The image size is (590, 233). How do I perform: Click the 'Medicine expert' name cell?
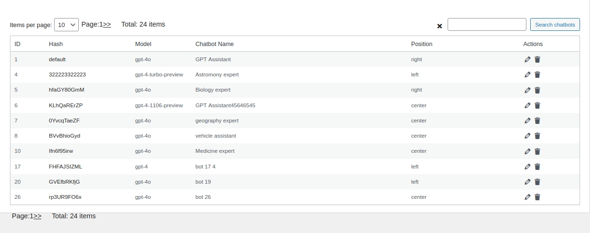tap(215, 151)
